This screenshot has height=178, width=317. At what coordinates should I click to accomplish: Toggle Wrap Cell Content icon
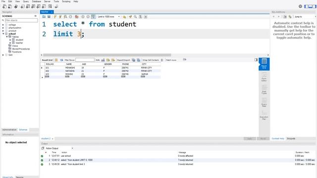pos(162,60)
